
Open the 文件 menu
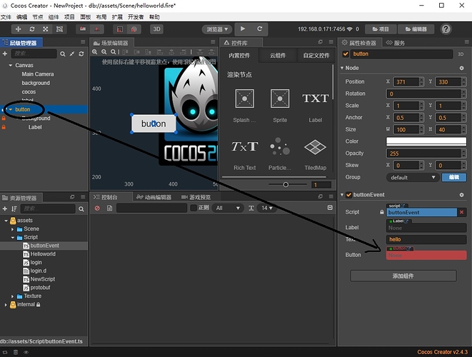(6, 17)
